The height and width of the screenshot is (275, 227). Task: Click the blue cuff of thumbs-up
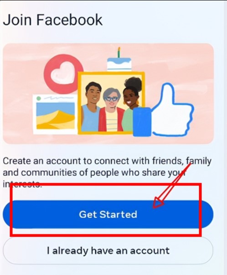142,122
